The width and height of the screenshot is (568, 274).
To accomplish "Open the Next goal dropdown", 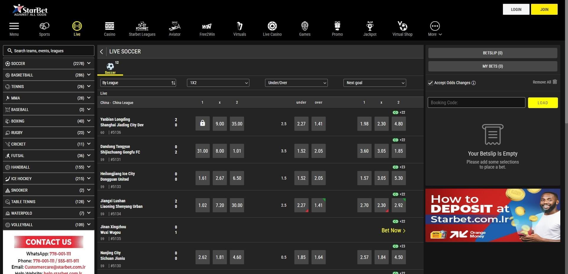I will coord(375,83).
